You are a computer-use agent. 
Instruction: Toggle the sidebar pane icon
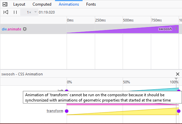coord(5,4)
